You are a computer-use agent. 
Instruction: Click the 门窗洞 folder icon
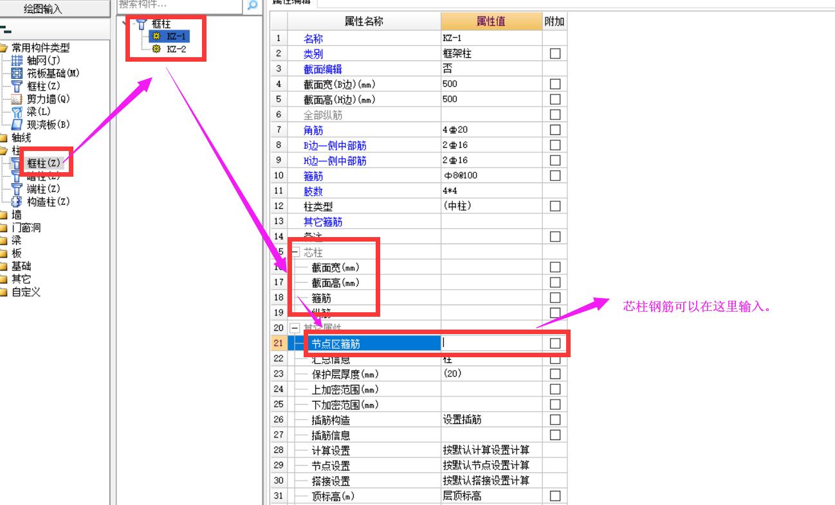pyautogui.click(x=4, y=227)
